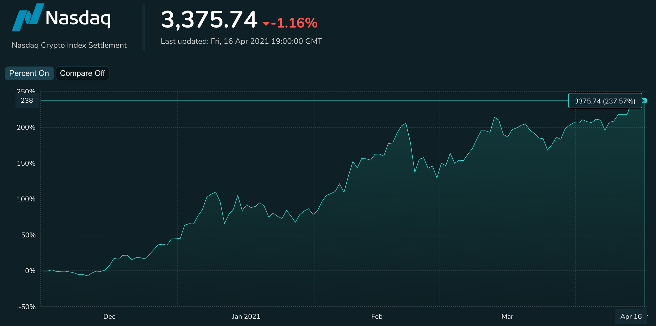Viewport: 656px width, 326px height.
Task: Click the Last updated timestamp text
Action: [x=241, y=41]
